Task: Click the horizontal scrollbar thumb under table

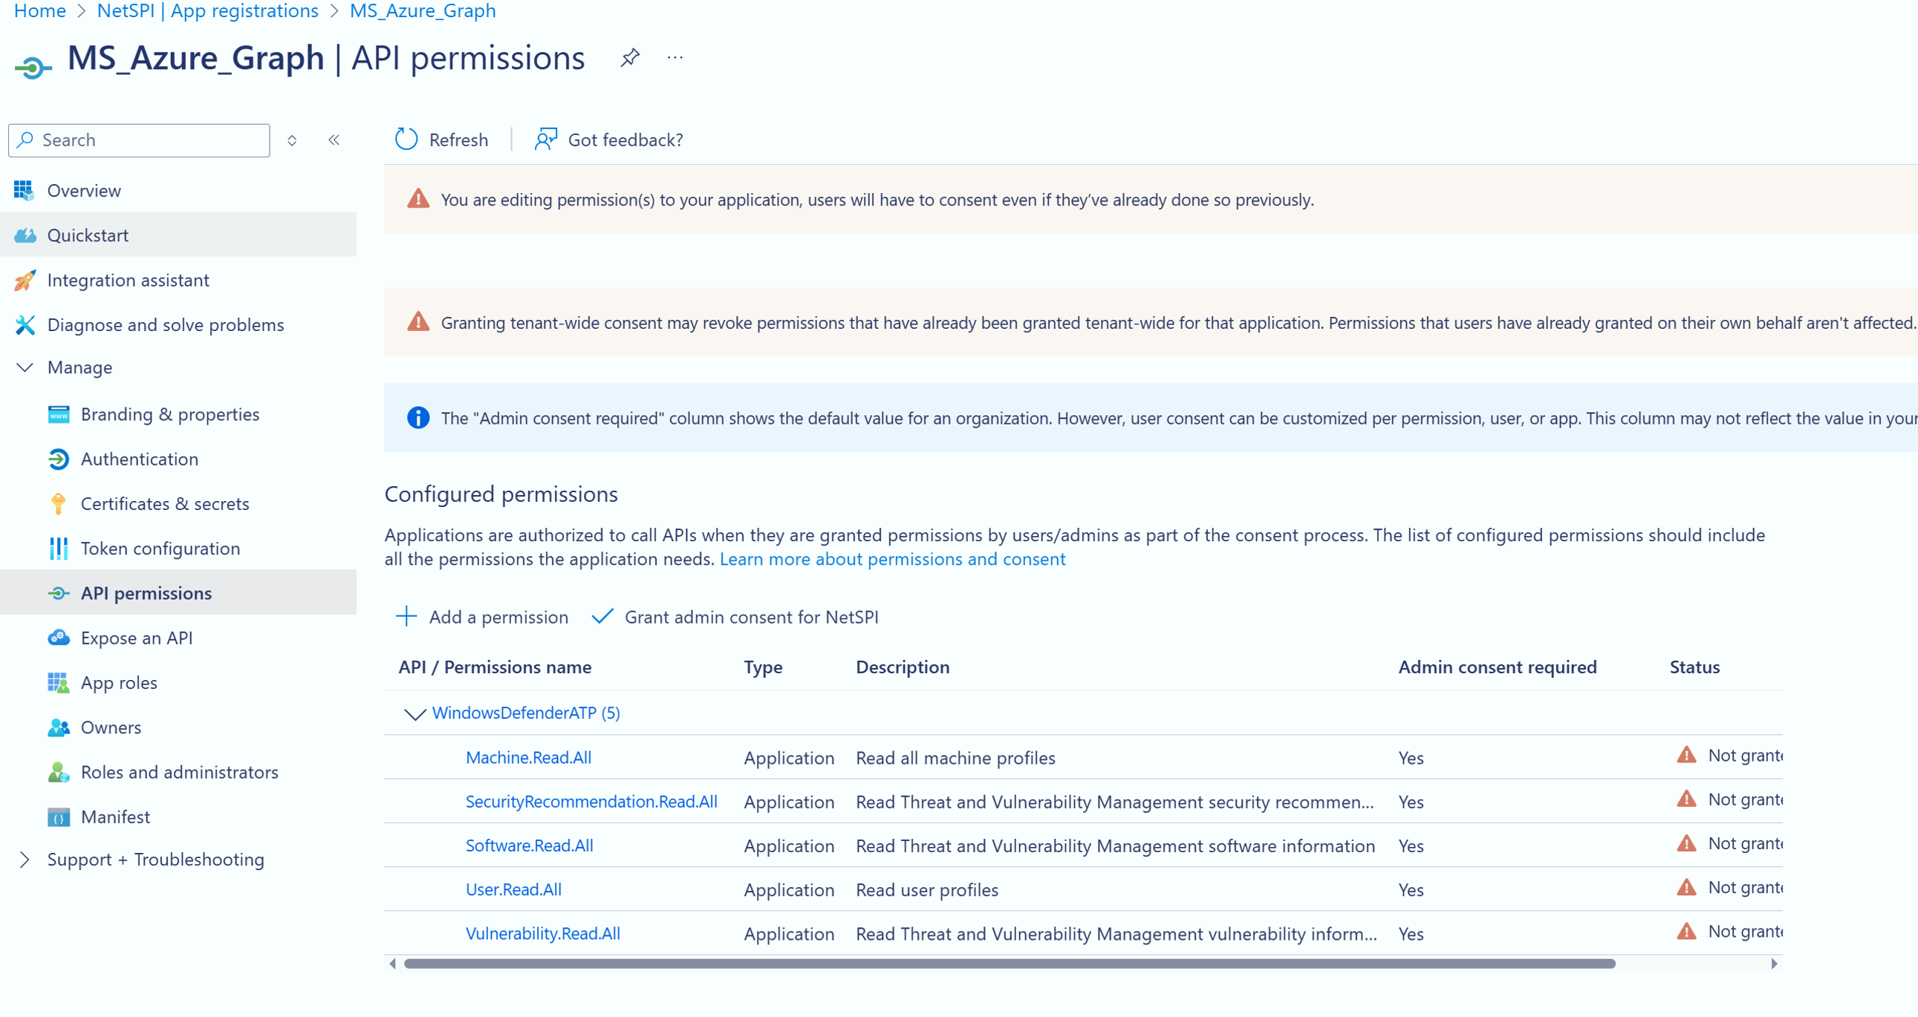Action: point(1010,964)
